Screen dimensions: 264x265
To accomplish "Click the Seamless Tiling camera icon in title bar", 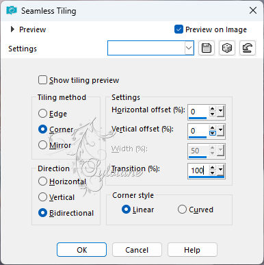I will pos(12,10).
